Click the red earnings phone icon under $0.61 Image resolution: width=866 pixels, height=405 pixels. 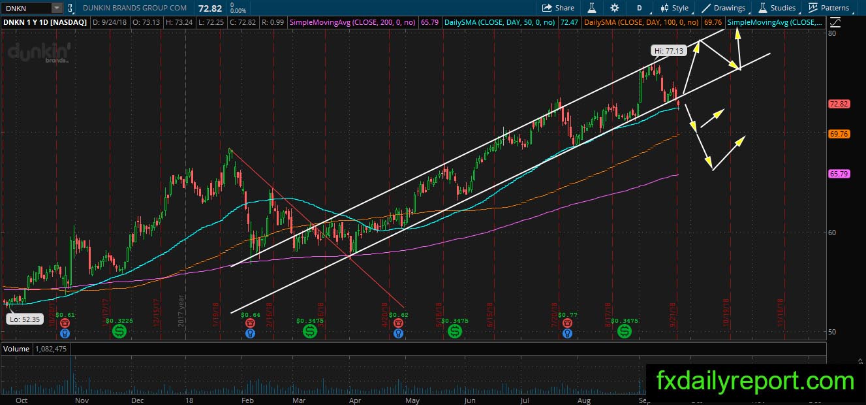tap(65, 323)
